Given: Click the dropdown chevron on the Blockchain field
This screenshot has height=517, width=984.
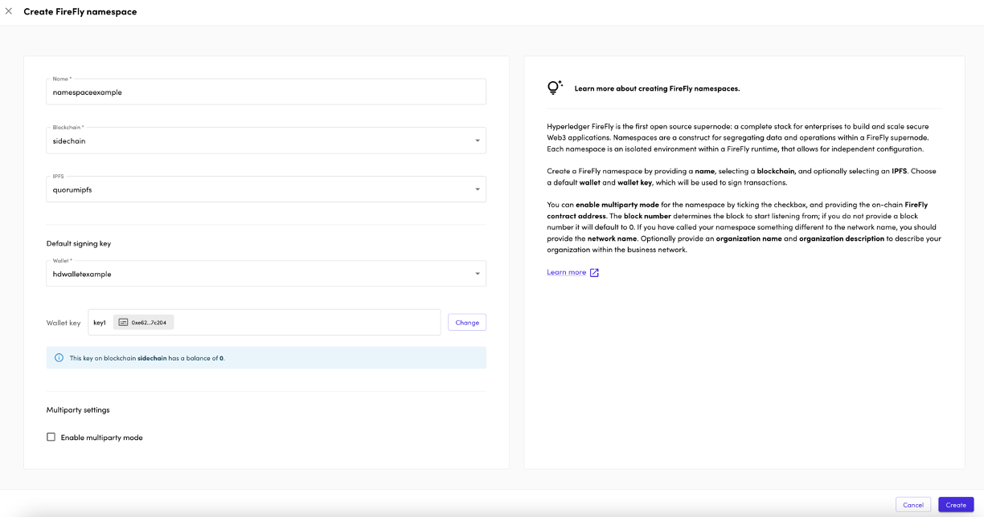Looking at the screenshot, I should tap(478, 140).
